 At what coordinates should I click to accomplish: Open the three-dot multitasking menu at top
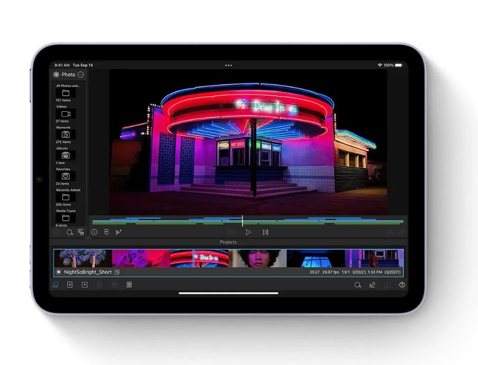228,65
